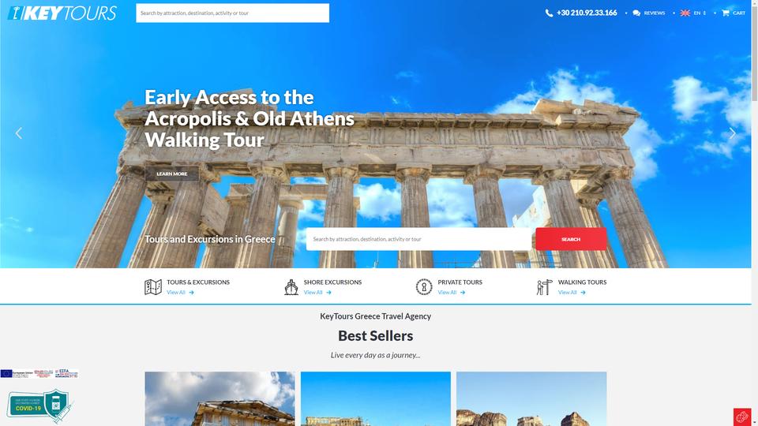Click the COVID-19 safety badge
The height and width of the screenshot is (426, 758).
39,405
